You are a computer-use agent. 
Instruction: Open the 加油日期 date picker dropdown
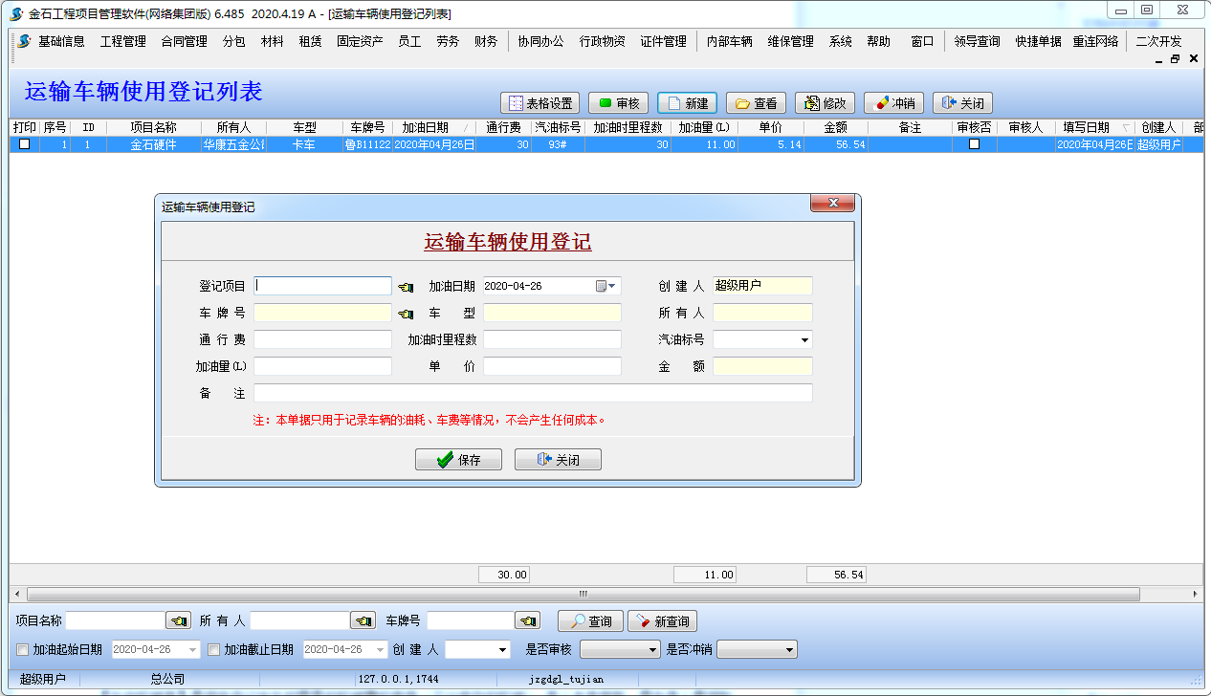(x=612, y=286)
